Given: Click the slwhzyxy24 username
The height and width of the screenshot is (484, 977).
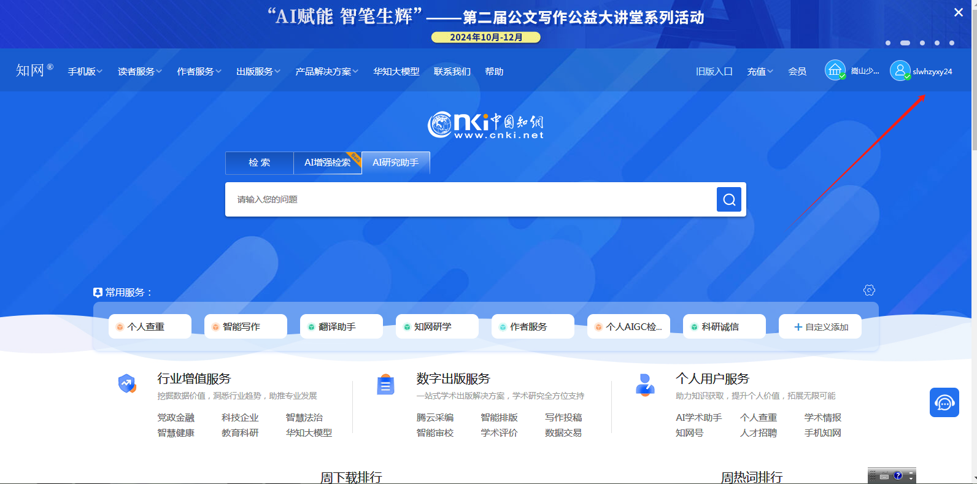Looking at the screenshot, I should (932, 72).
